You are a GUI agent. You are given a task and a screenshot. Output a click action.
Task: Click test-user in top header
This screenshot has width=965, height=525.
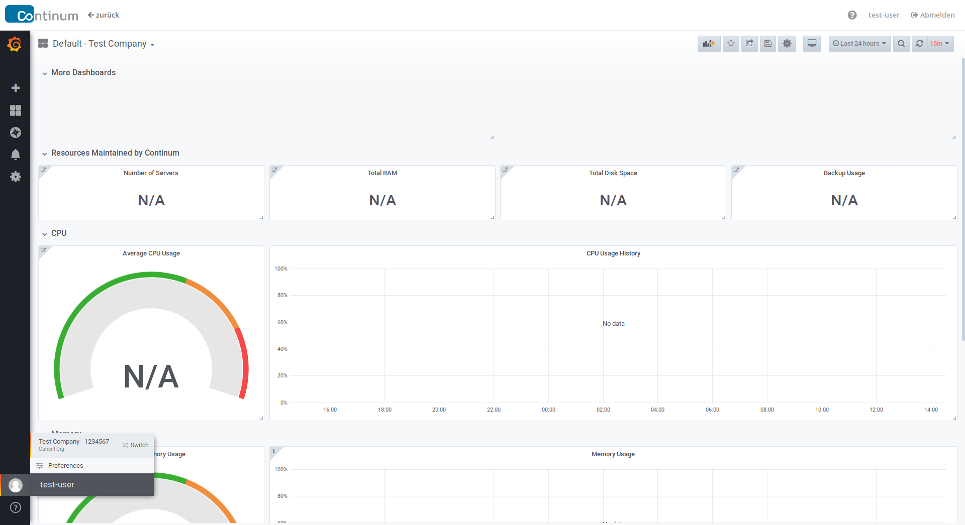(x=884, y=15)
